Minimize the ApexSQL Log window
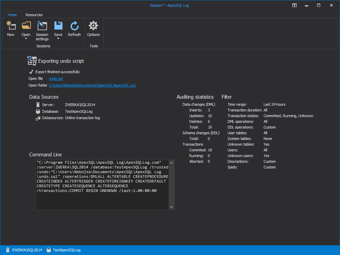The width and height of the screenshot is (340, 255). (x=306, y=5)
